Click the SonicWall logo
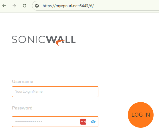 point(44,41)
